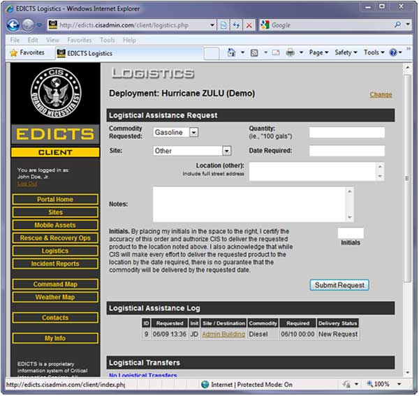Open the Sites sidebar button

point(55,212)
